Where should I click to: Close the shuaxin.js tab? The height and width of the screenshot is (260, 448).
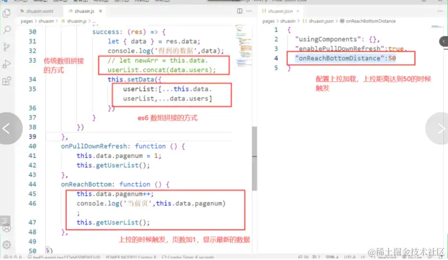click(x=100, y=11)
